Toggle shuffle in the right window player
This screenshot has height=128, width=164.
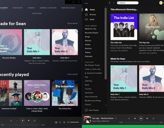(129, 118)
